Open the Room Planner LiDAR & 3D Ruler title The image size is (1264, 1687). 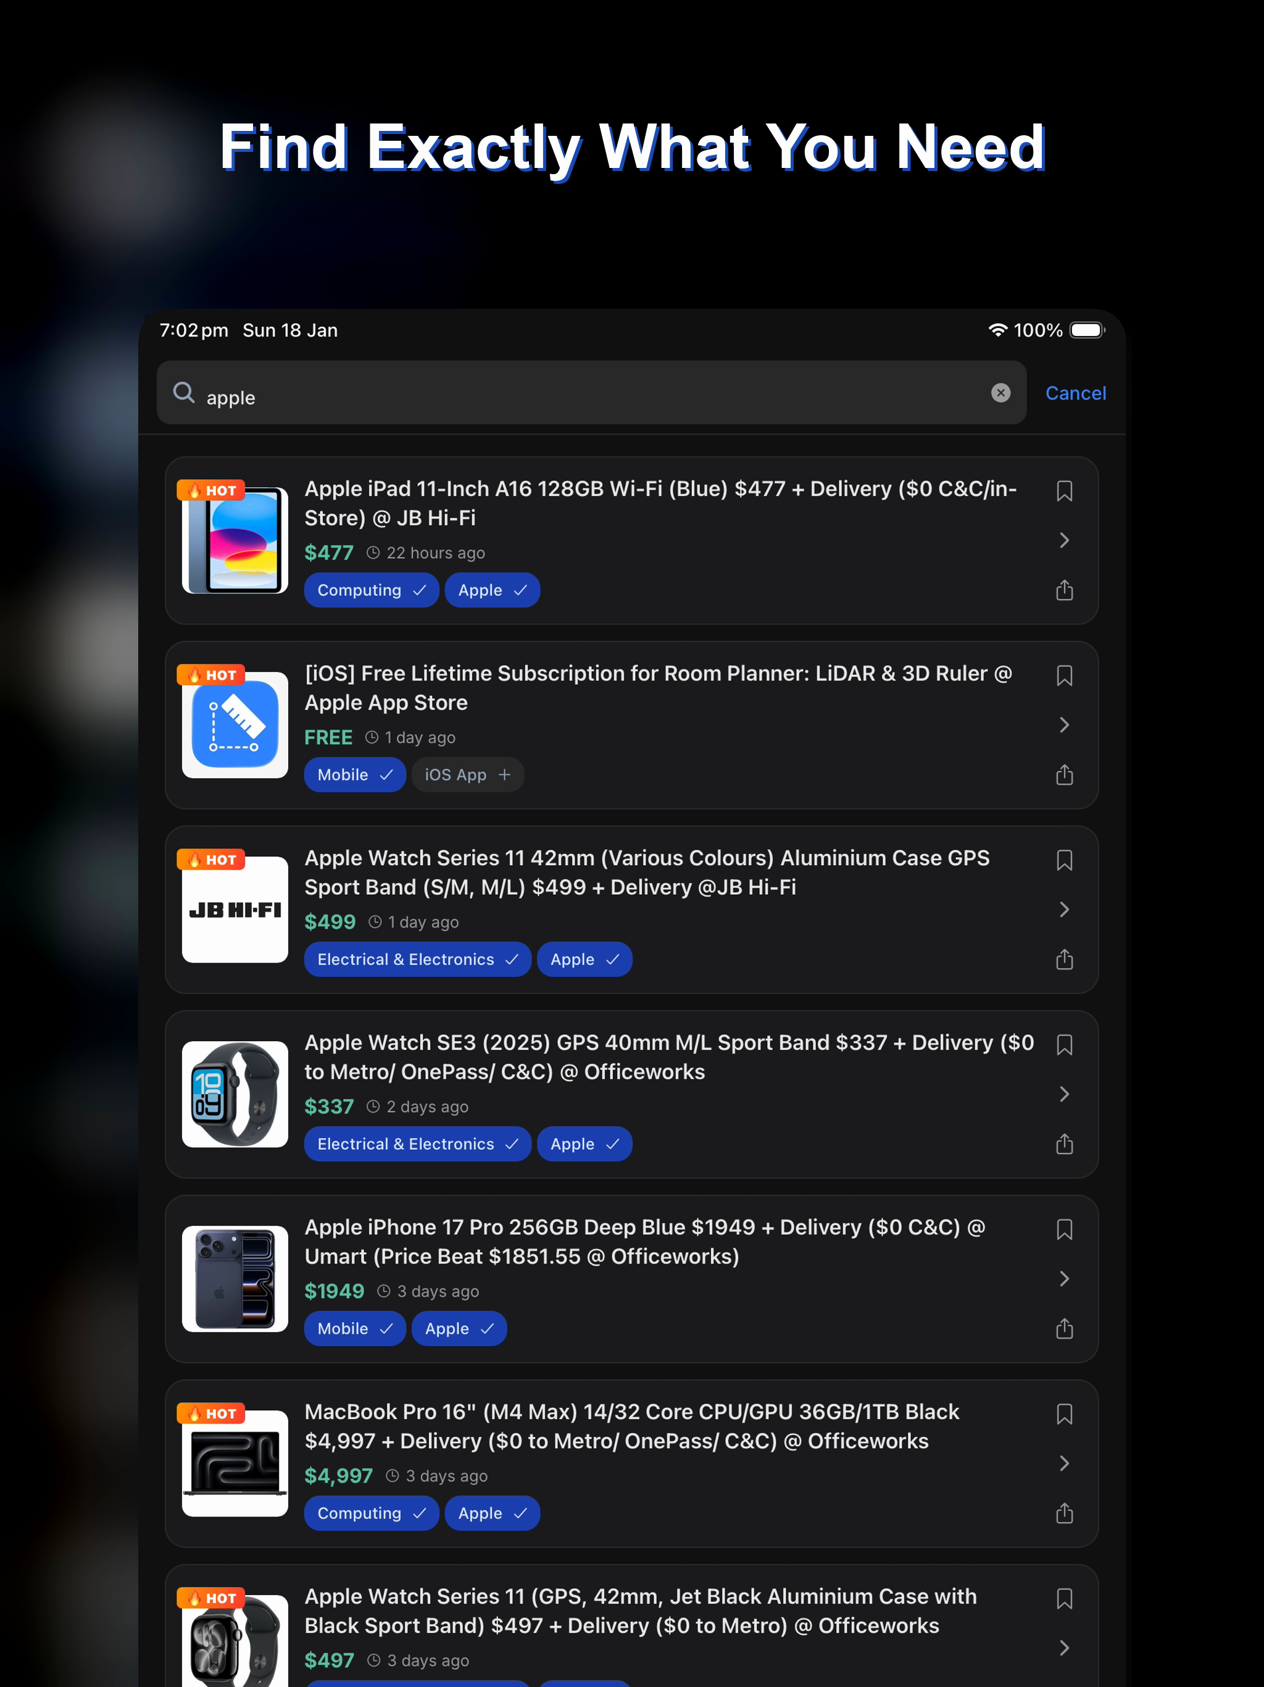click(658, 688)
